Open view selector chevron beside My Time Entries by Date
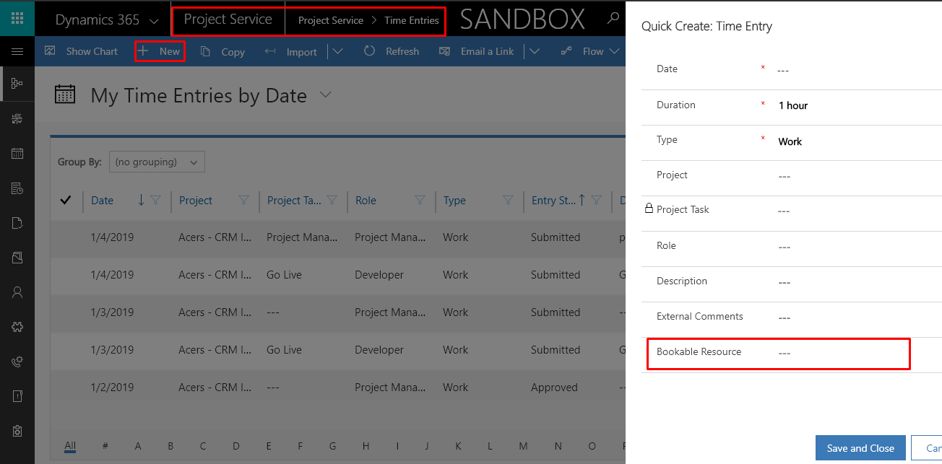The image size is (942, 464). [325, 95]
